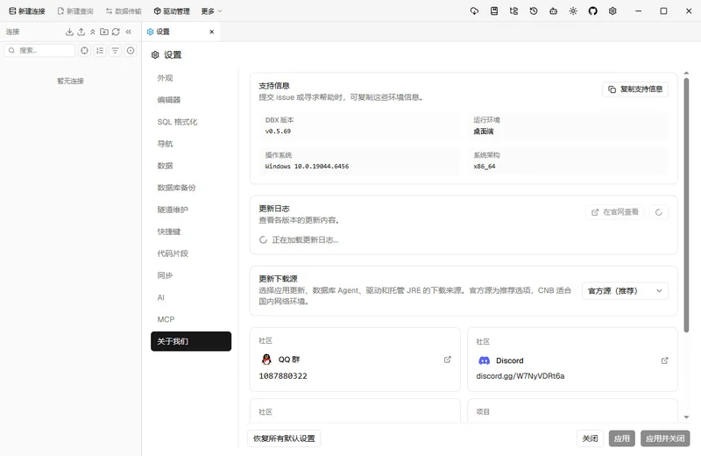This screenshot has height=456, width=701.
Task: Open the 代码片段 settings section
Action: point(191,253)
